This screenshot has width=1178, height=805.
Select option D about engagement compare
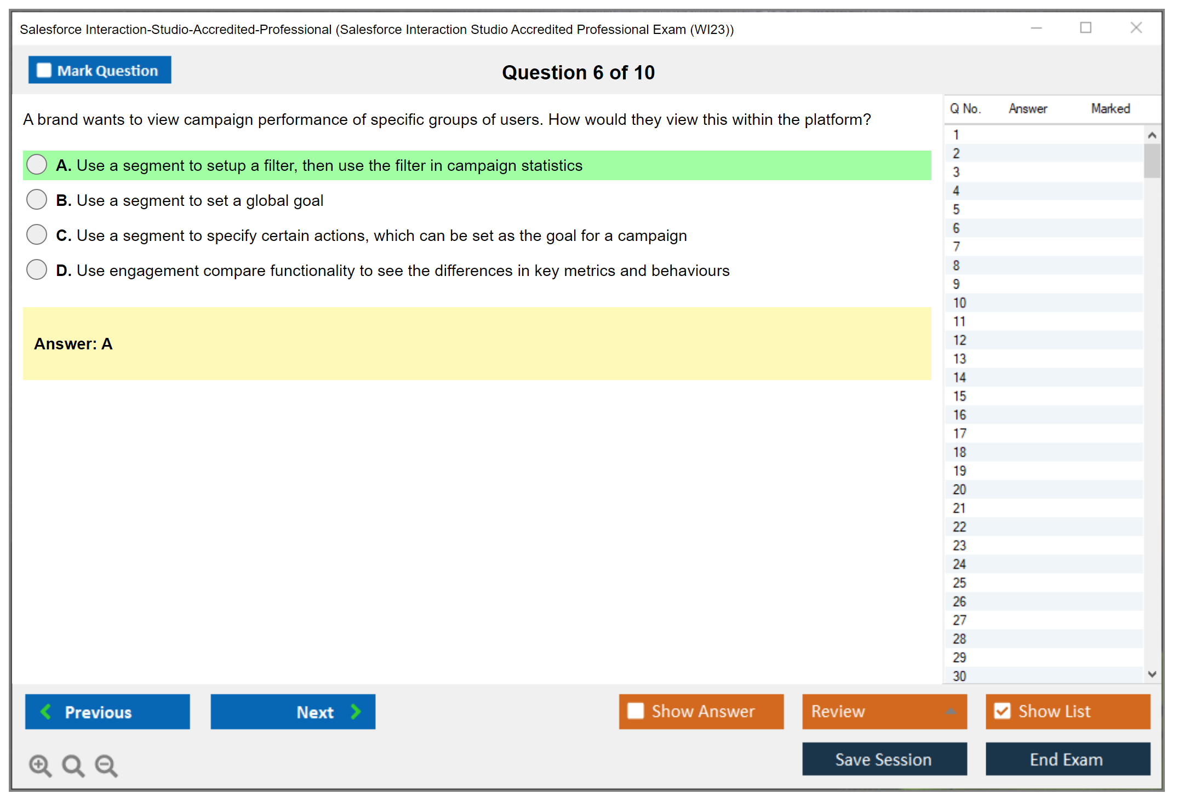click(37, 270)
